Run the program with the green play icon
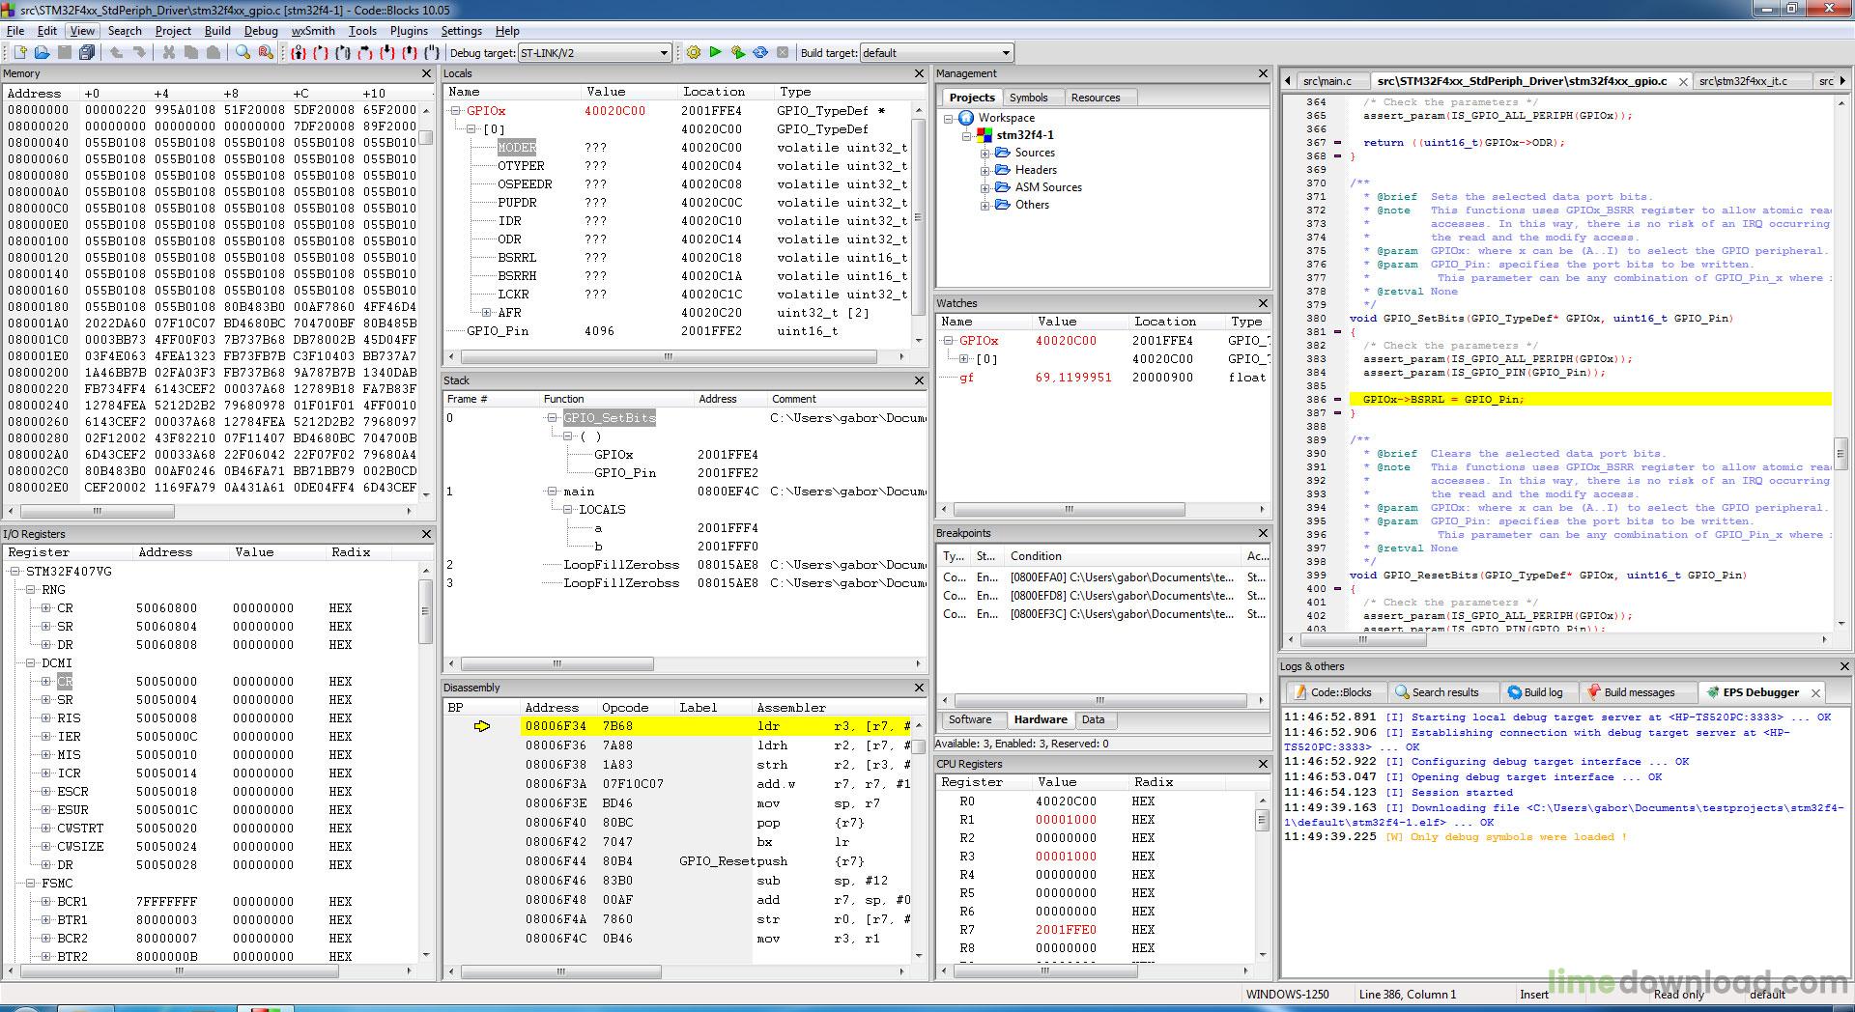The image size is (1855, 1012). (716, 53)
